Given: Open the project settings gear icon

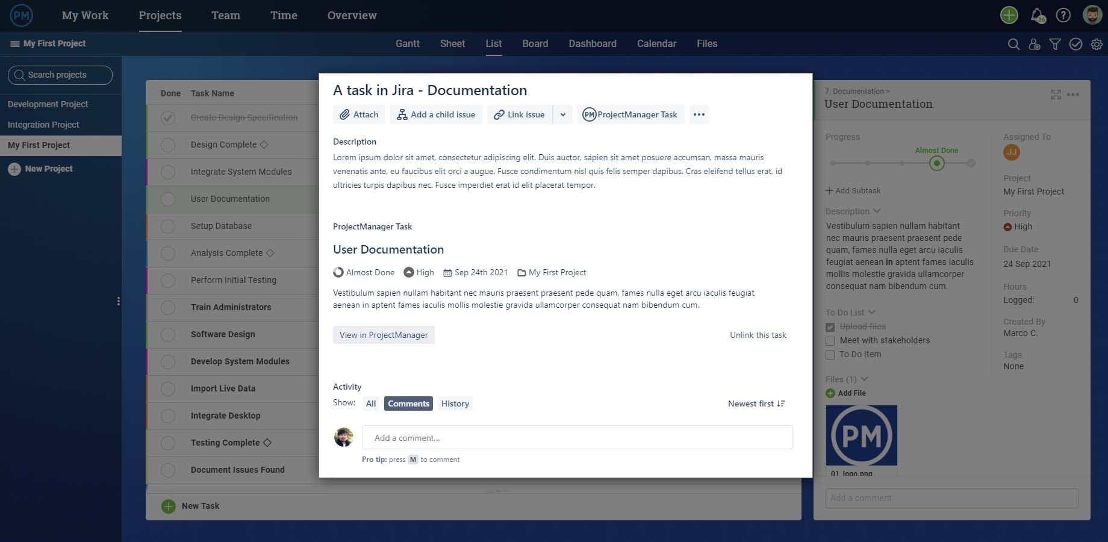Looking at the screenshot, I should coord(1097,44).
